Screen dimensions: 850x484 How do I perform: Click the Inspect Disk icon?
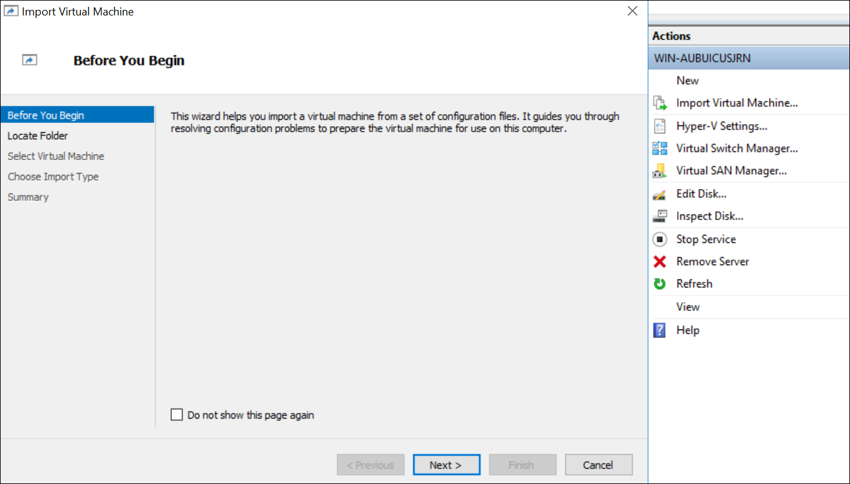tap(660, 216)
